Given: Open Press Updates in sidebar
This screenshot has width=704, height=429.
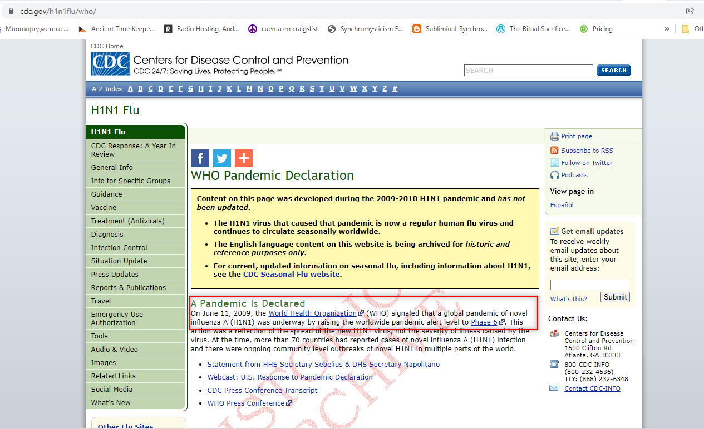Looking at the screenshot, I should coord(135,275).
